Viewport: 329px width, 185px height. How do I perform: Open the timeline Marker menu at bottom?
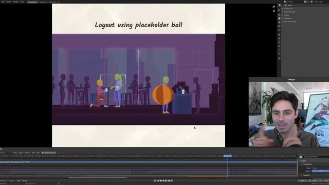coord(25,180)
